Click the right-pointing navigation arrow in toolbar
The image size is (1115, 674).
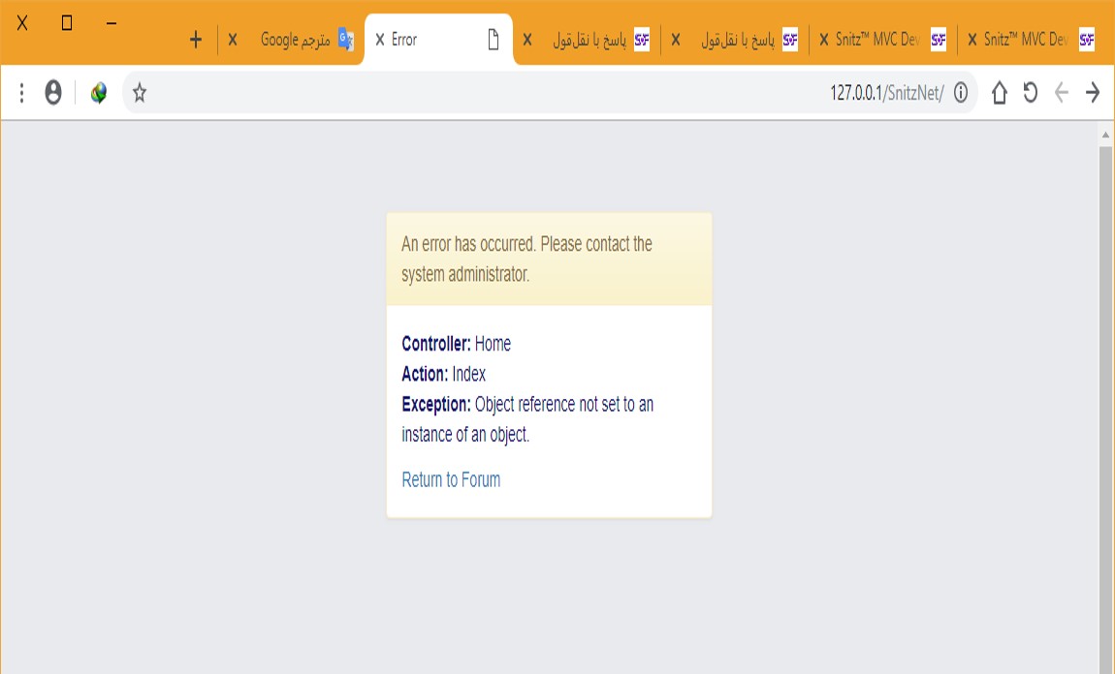pyautogui.click(x=1093, y=93)
